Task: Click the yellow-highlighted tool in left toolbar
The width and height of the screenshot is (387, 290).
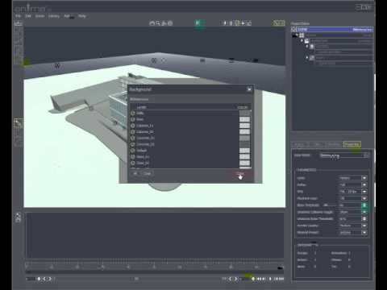Action: coord(19,123)
